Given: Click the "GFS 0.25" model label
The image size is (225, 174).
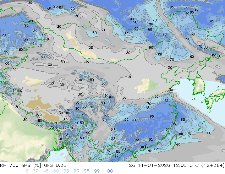Looking at the screenshot, I should [x=55, y=165].
